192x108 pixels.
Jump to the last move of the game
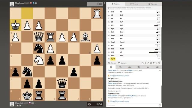[151, 63]
